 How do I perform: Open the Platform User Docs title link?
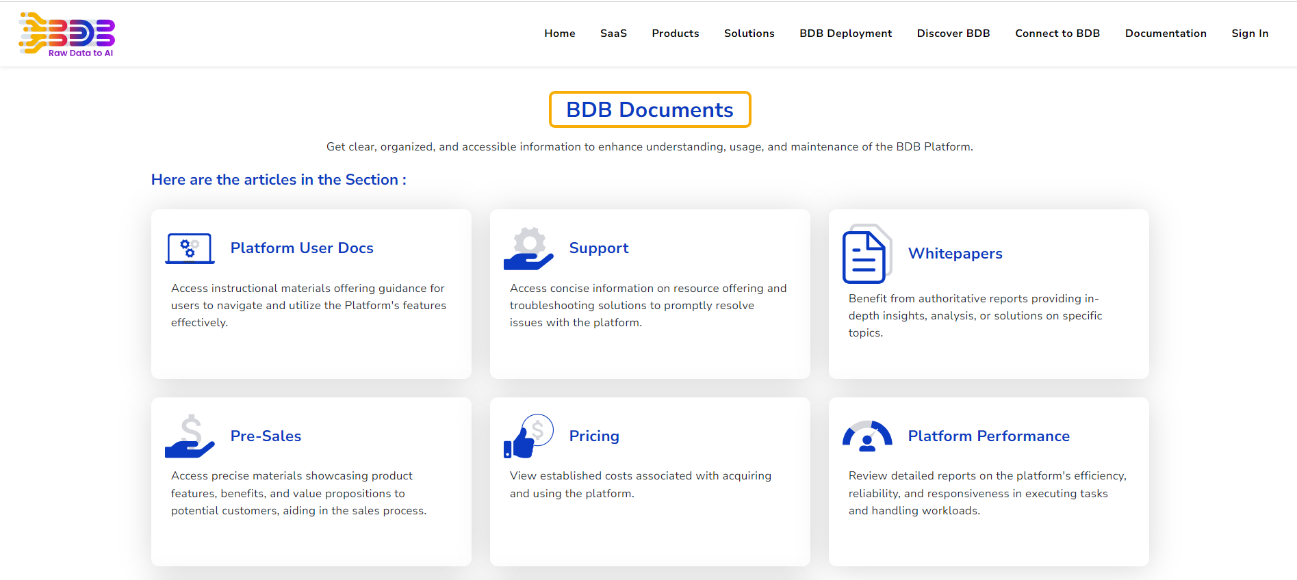302,248
